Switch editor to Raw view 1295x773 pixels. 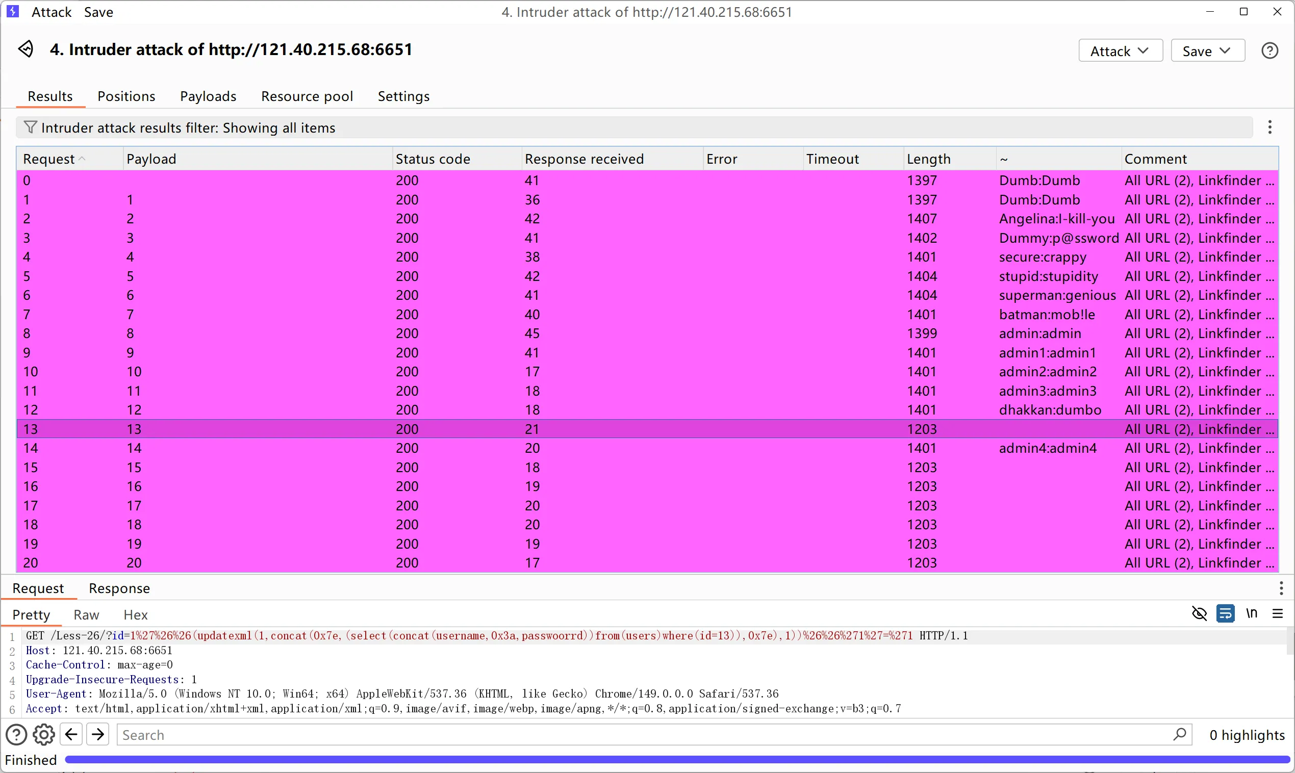86,614
